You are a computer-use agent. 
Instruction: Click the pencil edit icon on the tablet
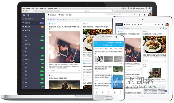click(x=118, y=28)
